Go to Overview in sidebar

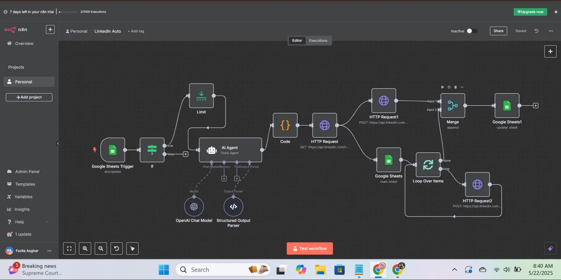pos(29,44)
